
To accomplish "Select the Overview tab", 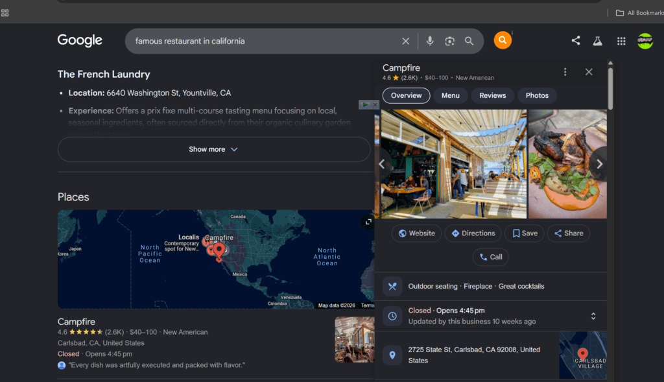I will click(x=406, y=96).
